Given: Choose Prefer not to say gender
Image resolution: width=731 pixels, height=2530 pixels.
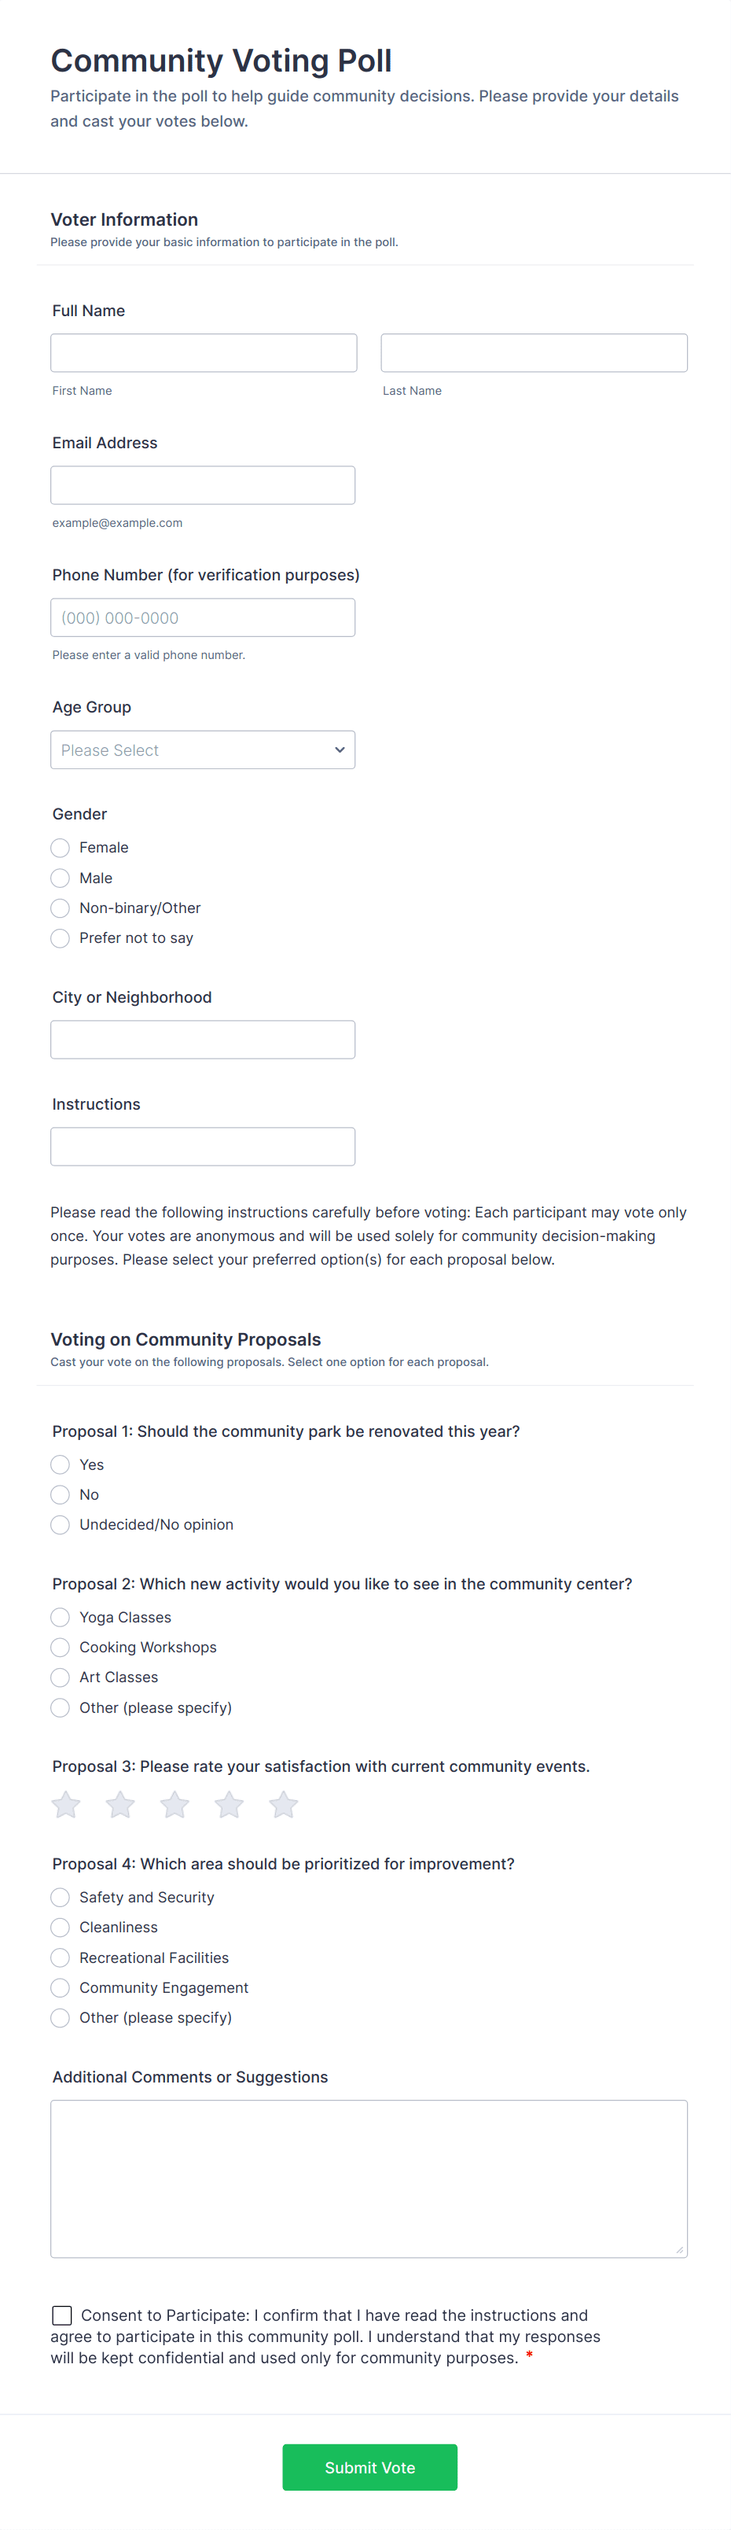Looking at the screenshot, I should [x=61, y=938].
